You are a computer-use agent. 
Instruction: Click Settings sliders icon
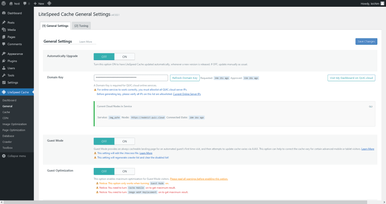(4, 83)
